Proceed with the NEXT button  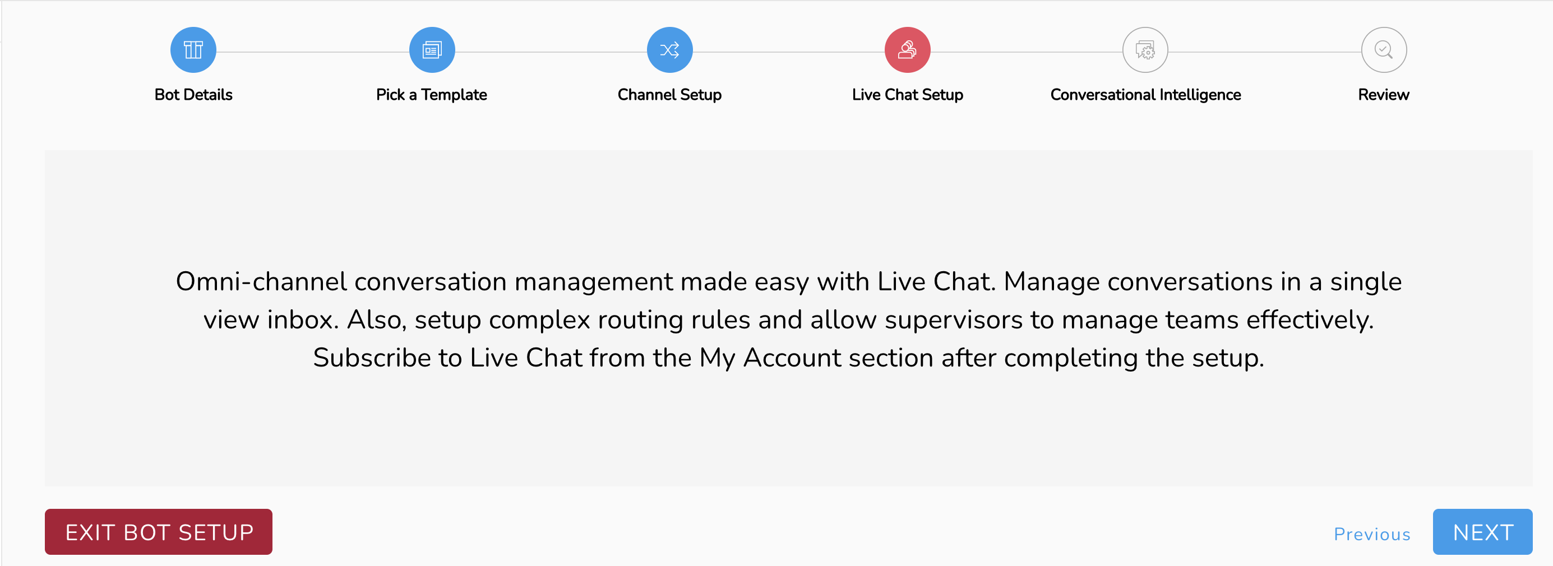click(1482, 532)
